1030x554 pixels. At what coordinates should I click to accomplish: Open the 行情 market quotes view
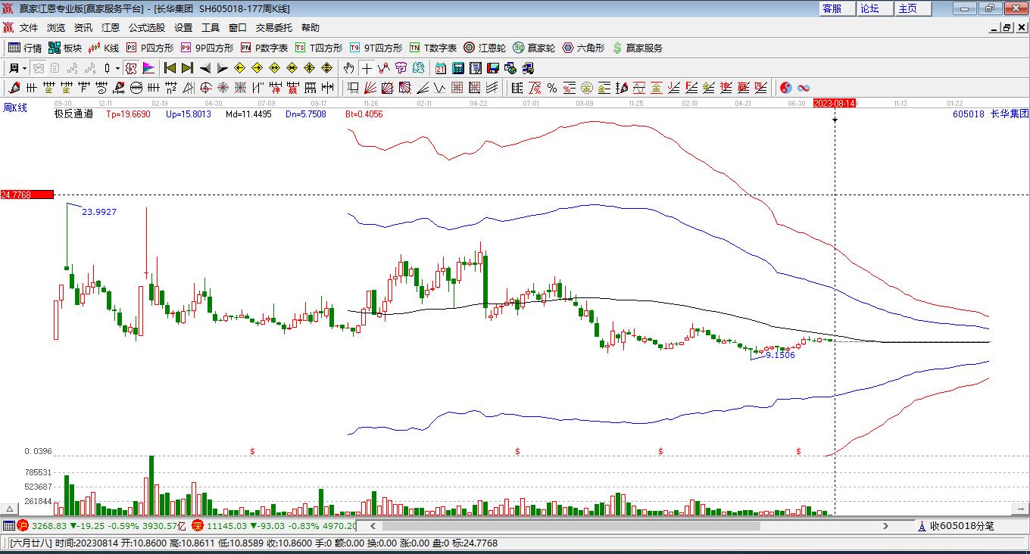click(25, 48)
